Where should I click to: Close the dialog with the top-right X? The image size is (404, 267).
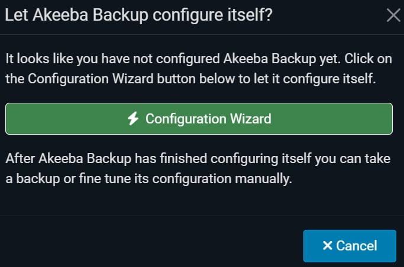pyautogui.click(x=393, y=15)
